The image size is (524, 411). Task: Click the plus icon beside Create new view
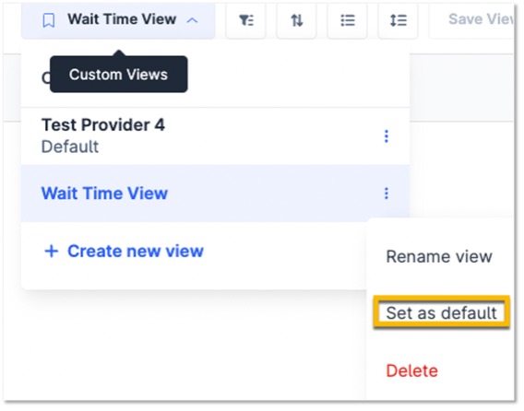(x=52, y=251)
